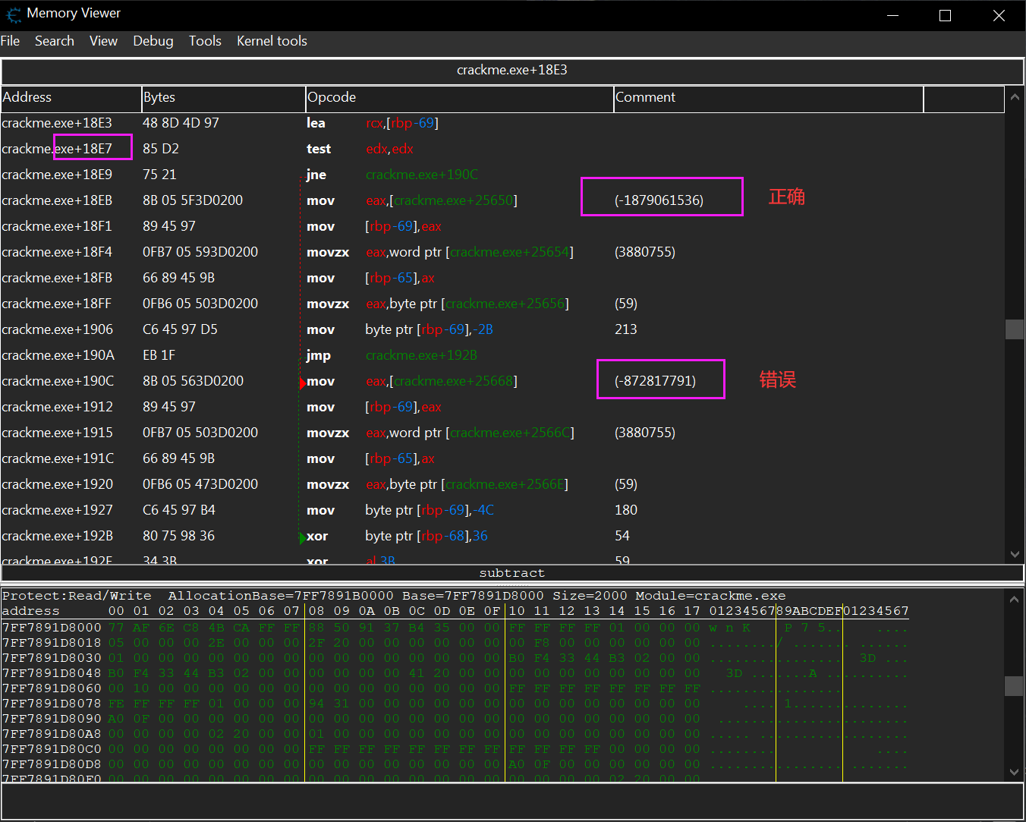Minimize the Memory Viewer window
The height and width of the screenshot is (822, 1026).
pos(892,15)
